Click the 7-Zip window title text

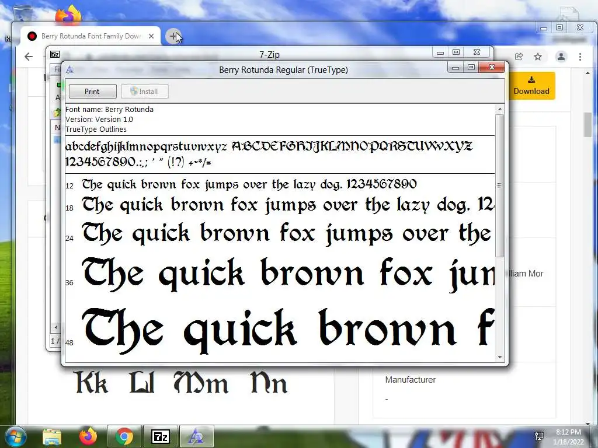coord(270,54)
